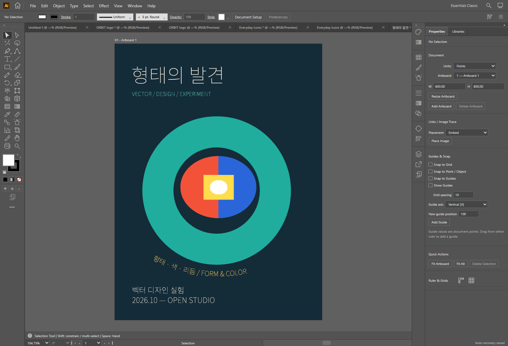This screenshot has height=346, width=508.
Task: Switch to the Untitled-1 document tab
Action: tap(52, 28)
